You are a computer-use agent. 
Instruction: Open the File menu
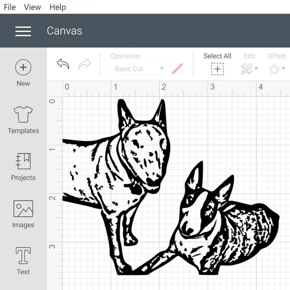point(10,7)
